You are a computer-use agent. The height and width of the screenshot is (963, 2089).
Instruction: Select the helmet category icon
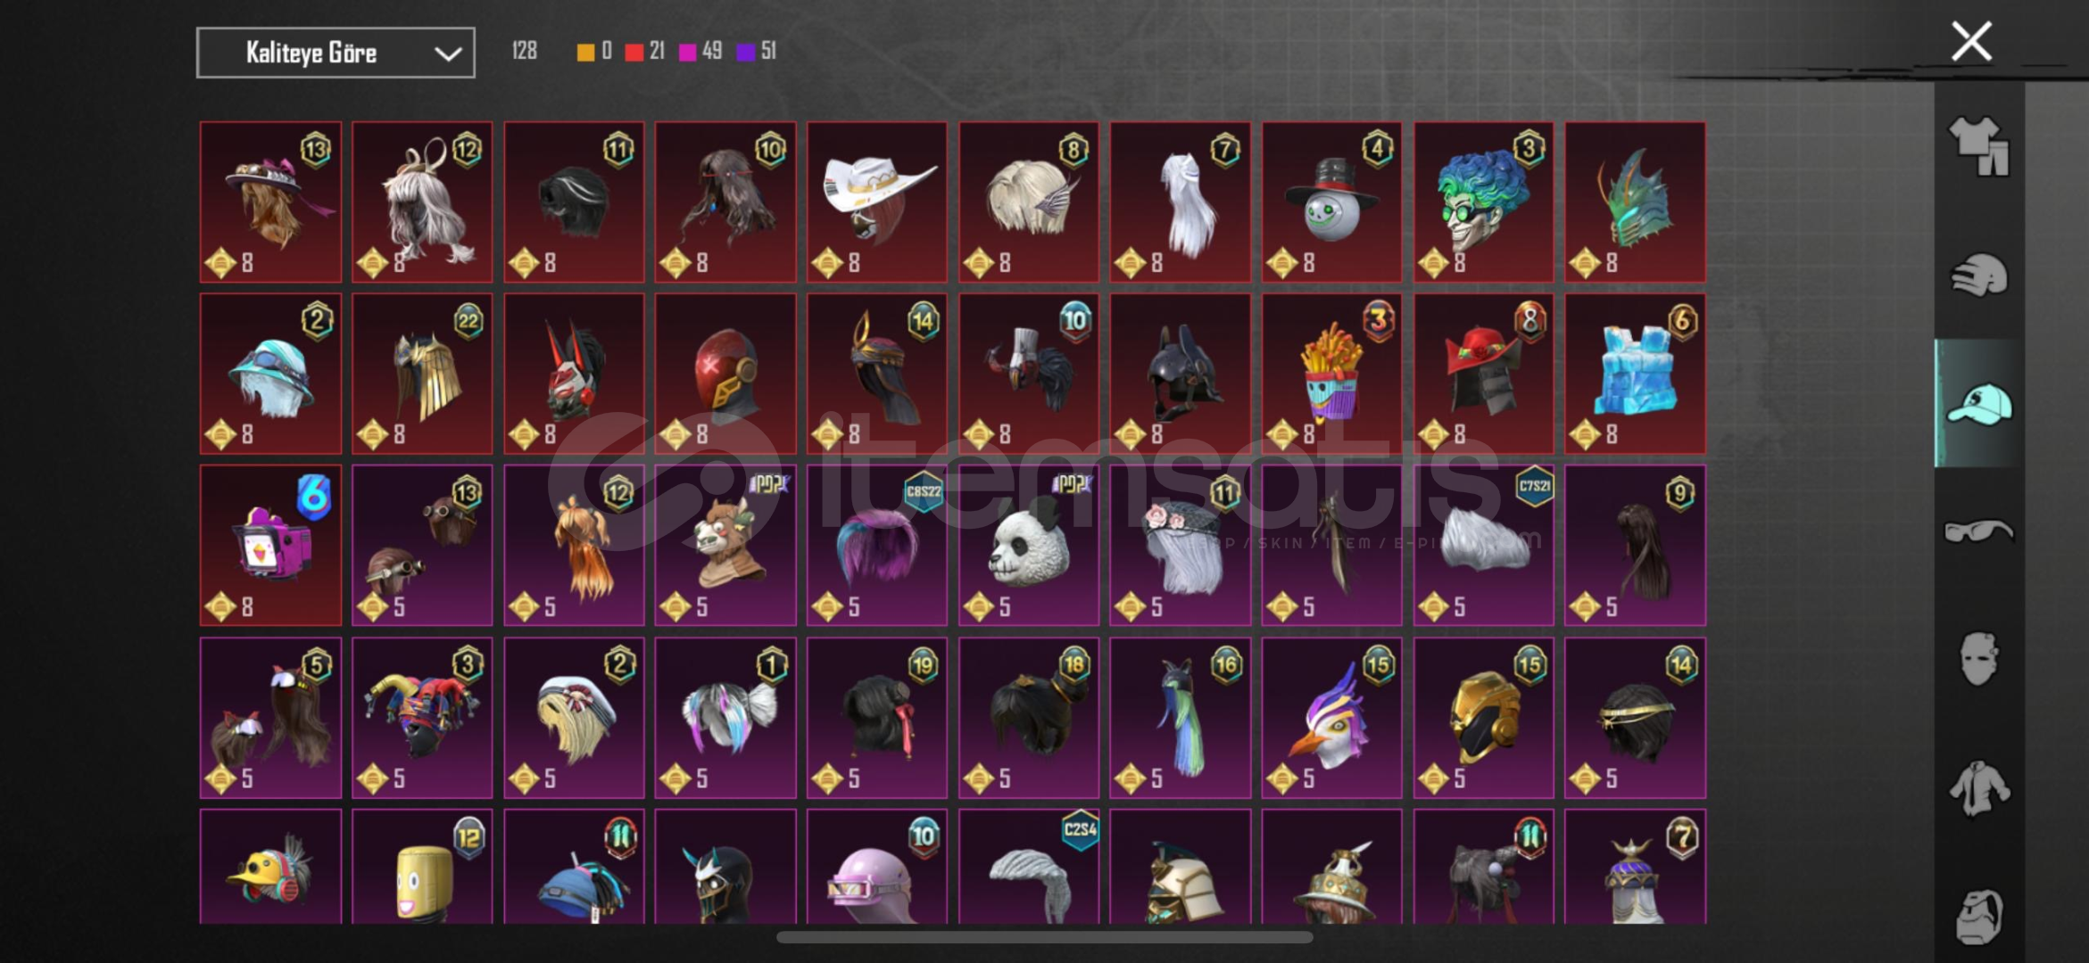point(1979,276)
